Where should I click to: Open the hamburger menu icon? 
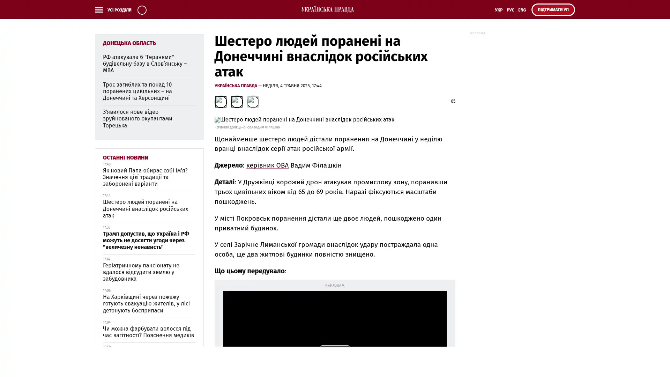click(x=99, y=10)
